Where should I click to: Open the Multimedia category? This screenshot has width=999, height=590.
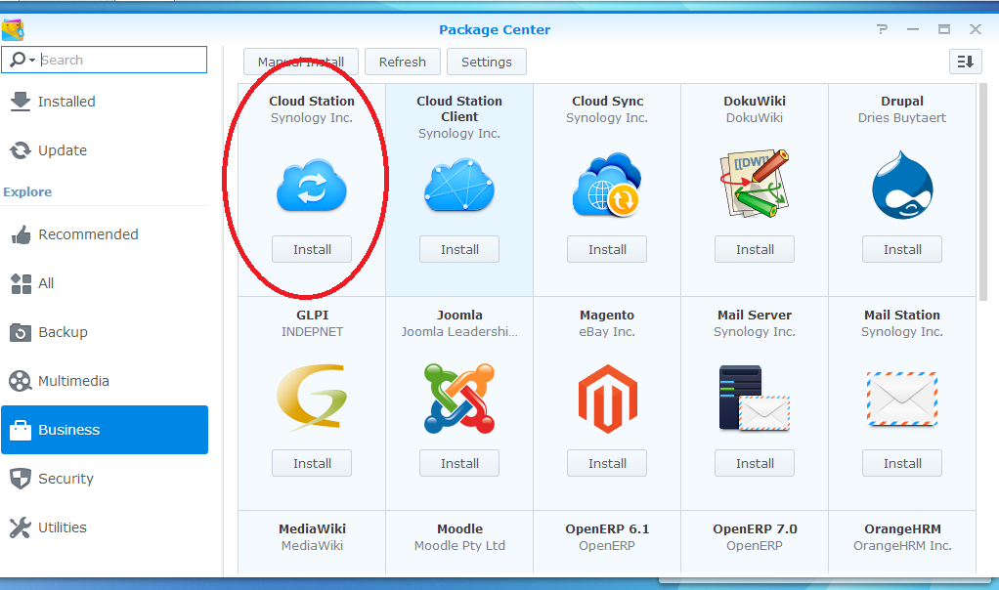[x=73, y=381]
